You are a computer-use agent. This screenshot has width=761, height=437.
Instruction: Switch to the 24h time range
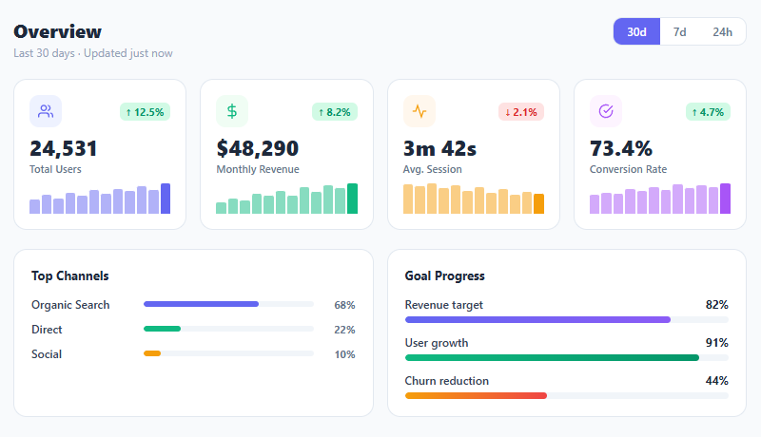tap(722, 32)
